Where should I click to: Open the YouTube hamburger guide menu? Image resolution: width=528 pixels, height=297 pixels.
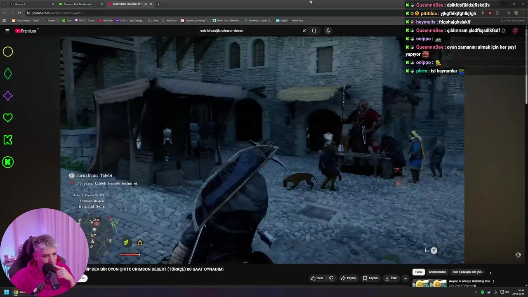[x=7, y=31]
